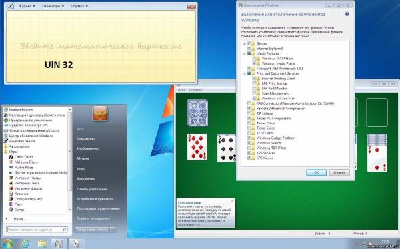Open the Справка dropdown in math panel

[x=79, y=6]
